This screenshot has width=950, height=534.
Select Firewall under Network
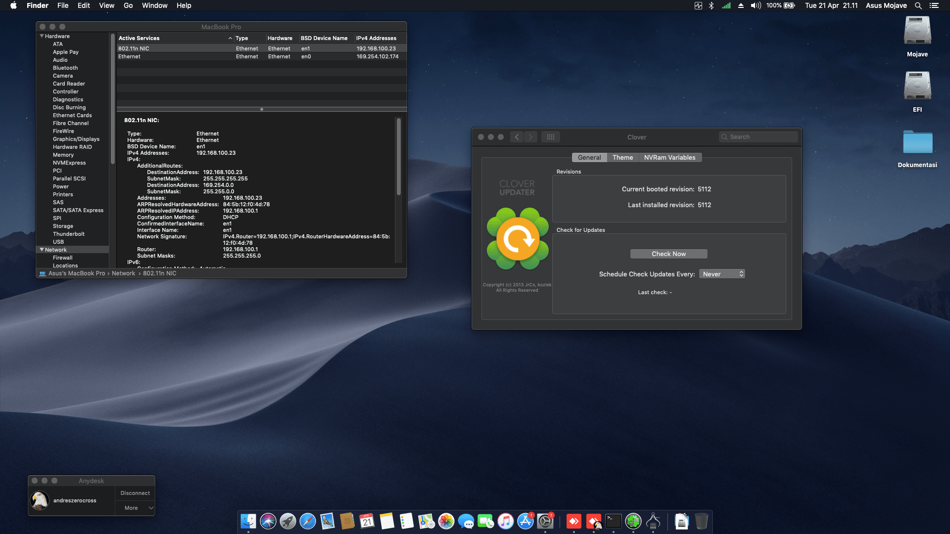(x=63, y=258)
